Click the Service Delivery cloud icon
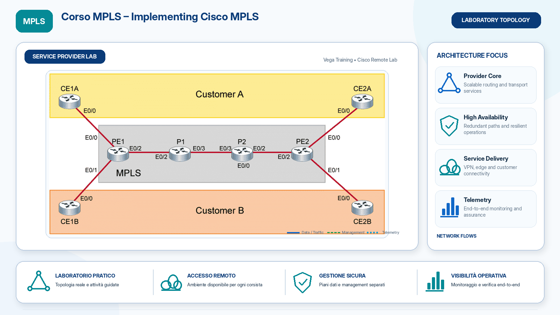This screenshot has width=560, height=315. (450, 167)
